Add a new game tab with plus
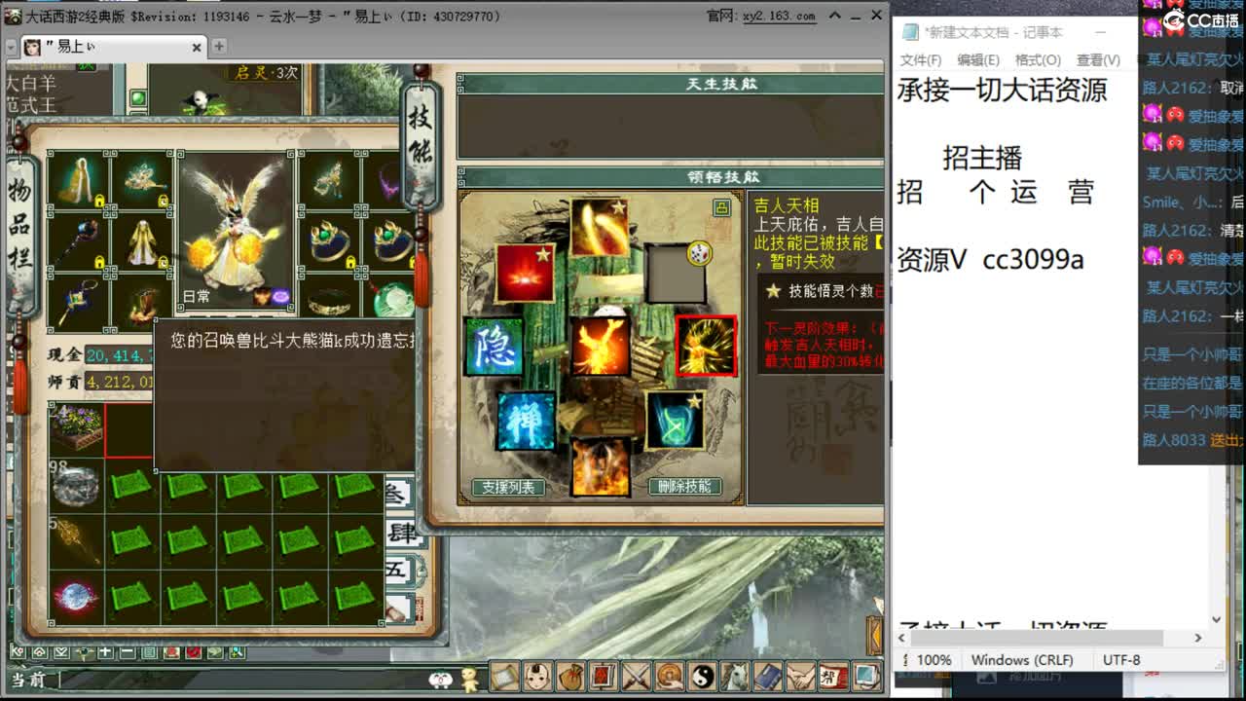1246x701 pixels. (x=219, y=46)
